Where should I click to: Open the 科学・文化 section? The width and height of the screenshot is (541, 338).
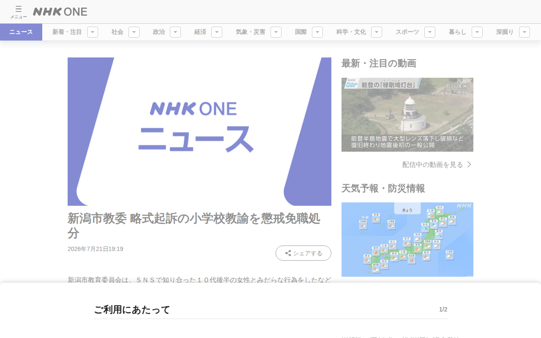pyautogui.click(x=351, y=32)
